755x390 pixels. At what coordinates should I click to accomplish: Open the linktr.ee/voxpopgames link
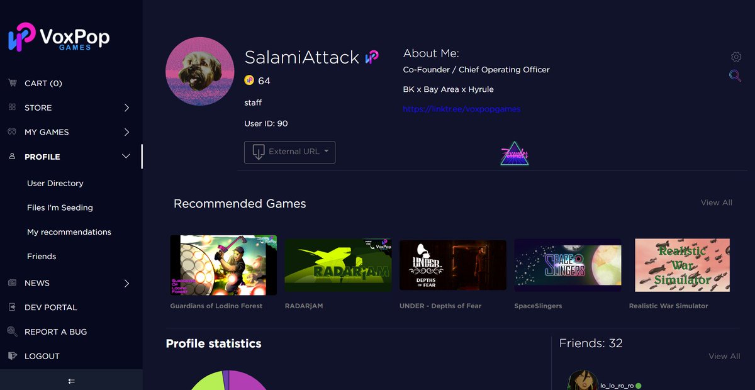point(461,109)
